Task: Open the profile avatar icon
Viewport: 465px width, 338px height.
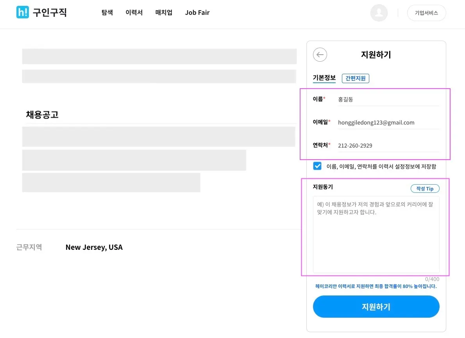Action: coord(379,13)
